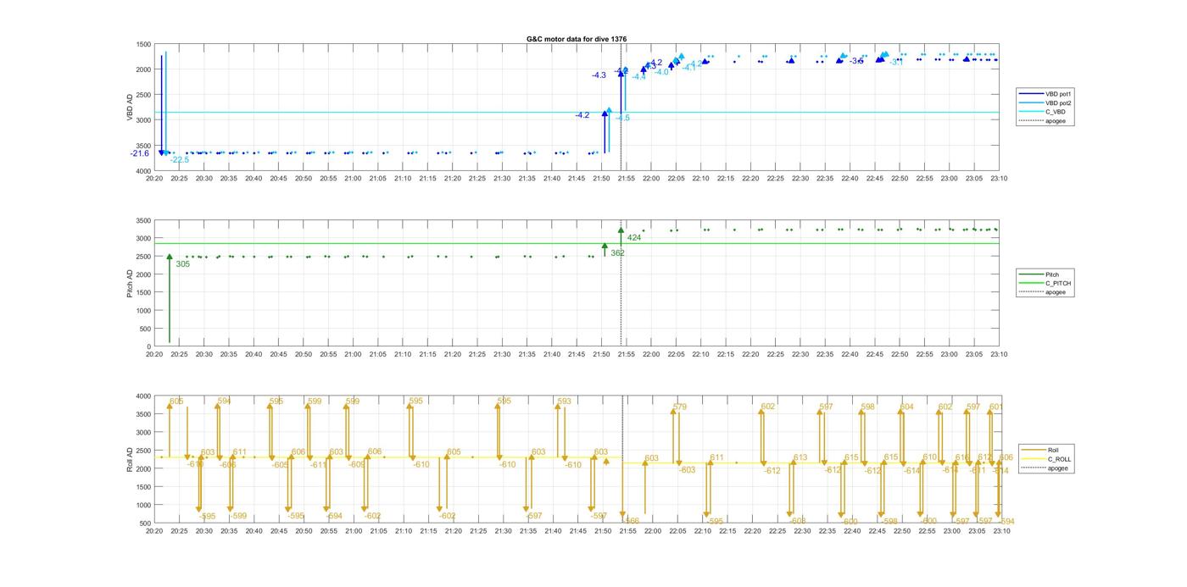Click the '-608' roll data label
Screen dimensions: 1187x587
pyautogui.click(x=797, y=521)
